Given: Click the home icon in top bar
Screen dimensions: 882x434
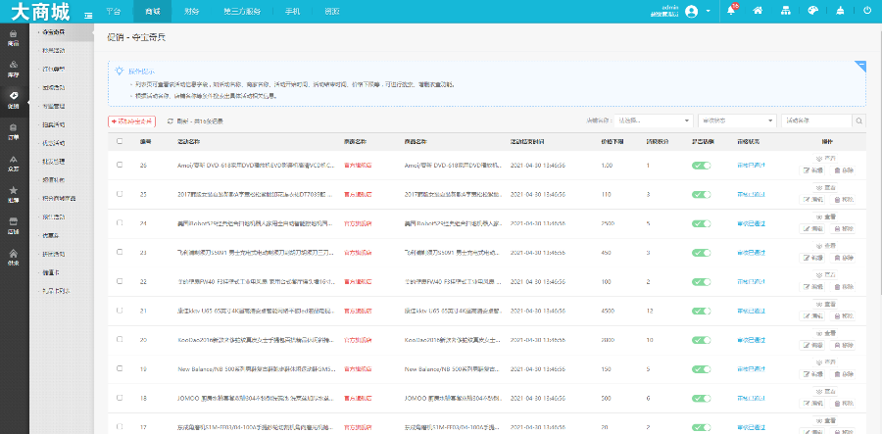Looking at the screenshot, I should click(x=758, y=11).
